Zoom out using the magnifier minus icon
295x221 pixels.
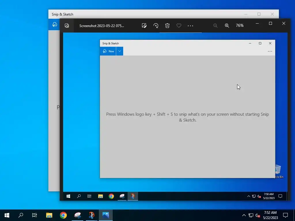(x=215, y=26)
